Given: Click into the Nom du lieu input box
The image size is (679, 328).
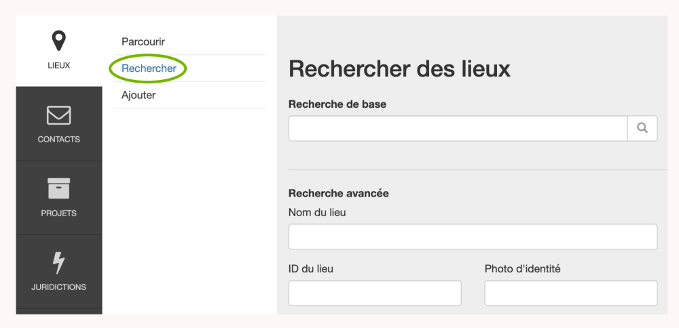Looking at the screenshot, I should click(x=473, y=237).
